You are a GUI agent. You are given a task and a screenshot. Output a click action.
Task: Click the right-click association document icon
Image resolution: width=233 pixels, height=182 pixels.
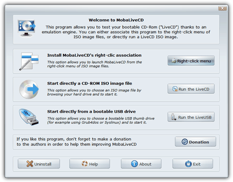click(29, 61)
